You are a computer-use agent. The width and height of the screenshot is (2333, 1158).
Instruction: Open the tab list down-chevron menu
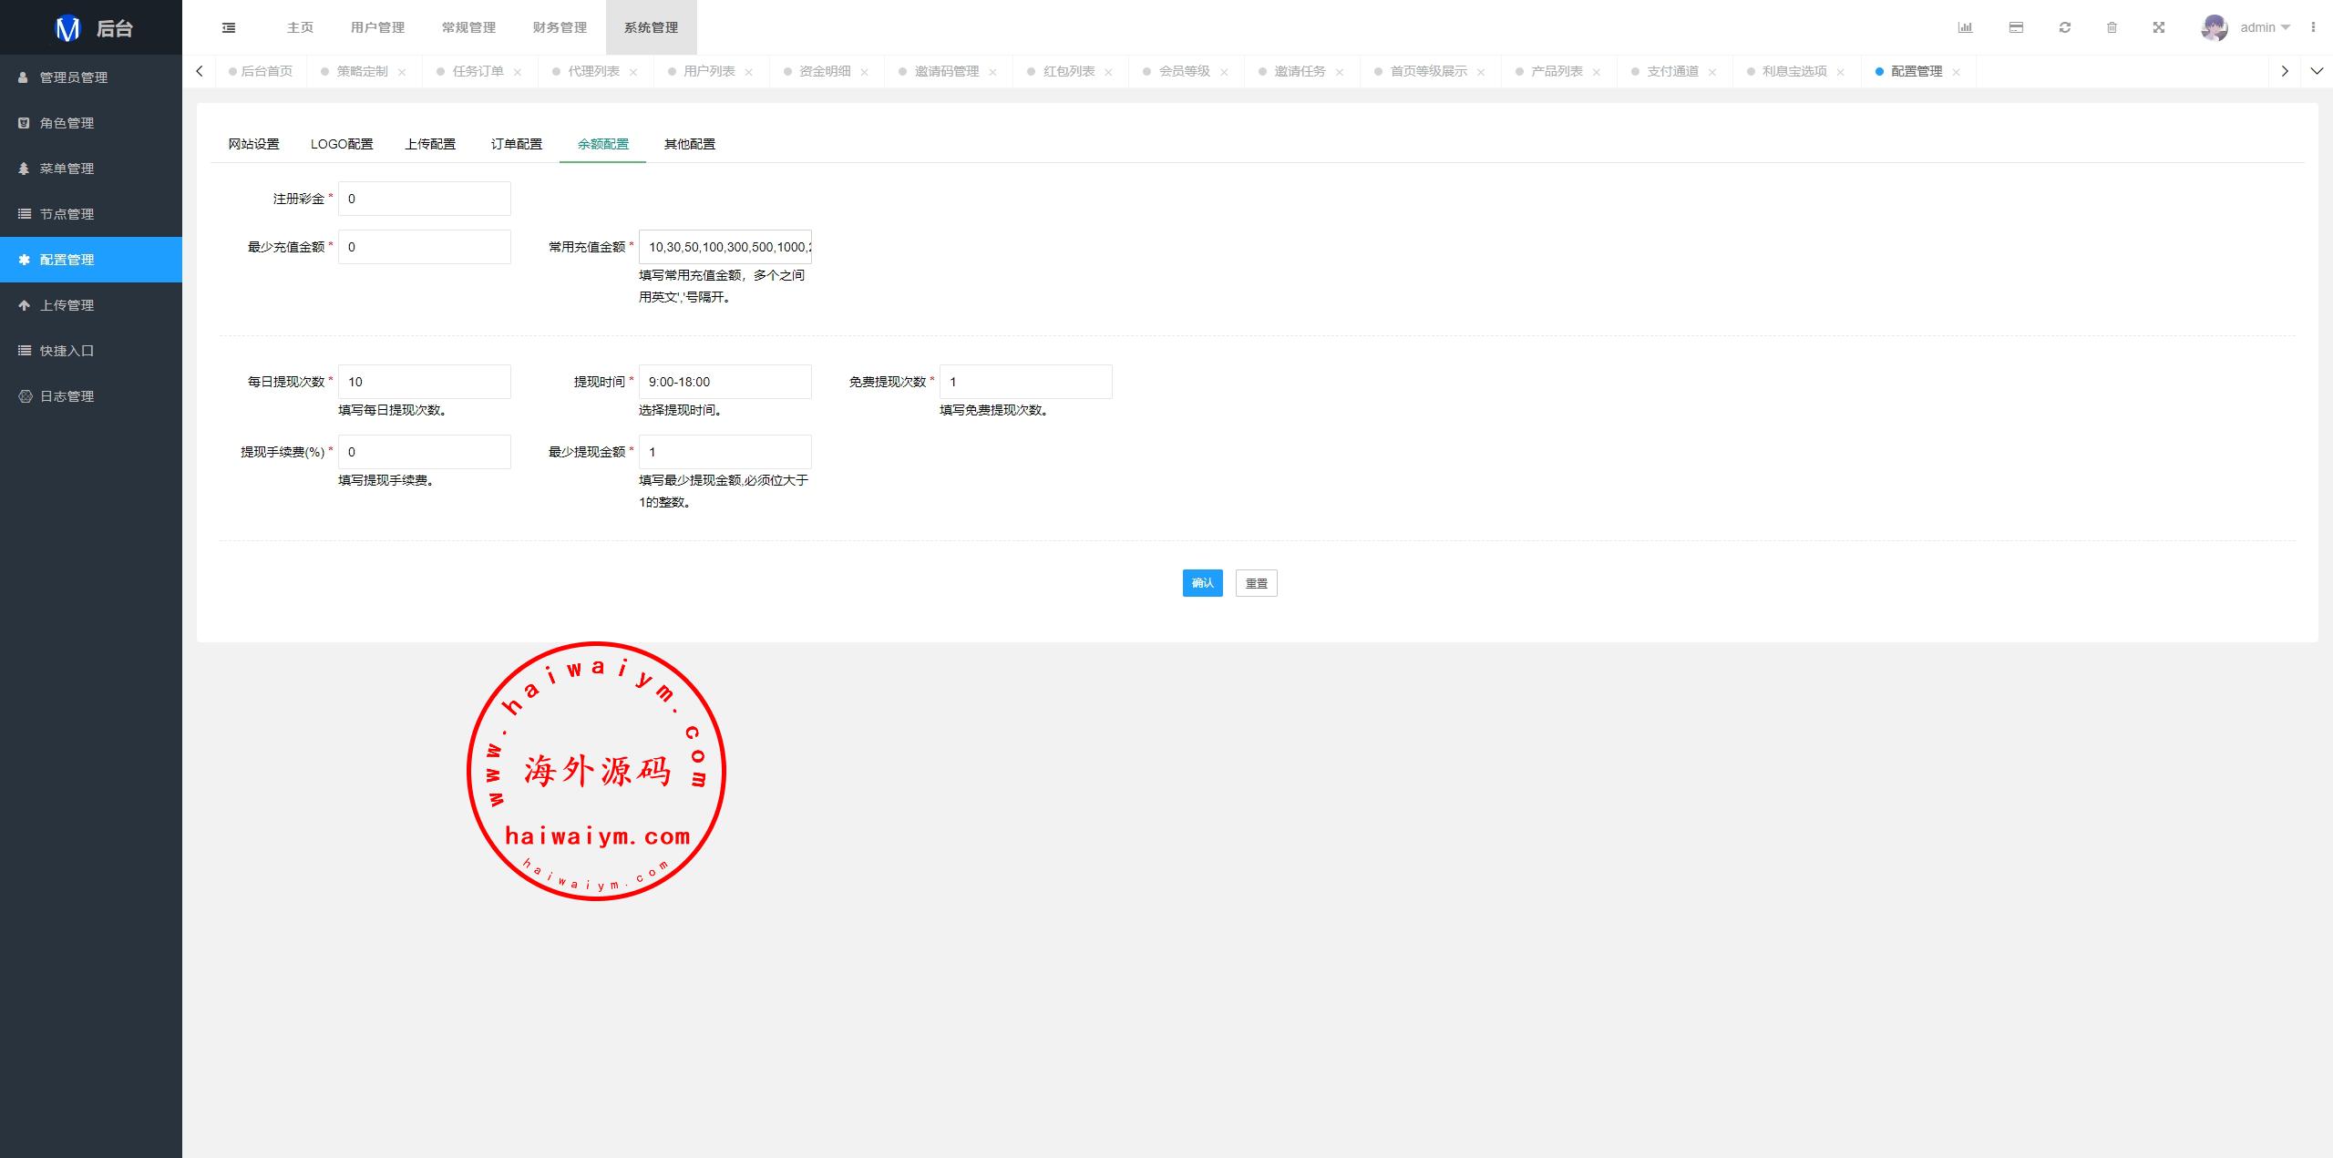(2317, 71)
